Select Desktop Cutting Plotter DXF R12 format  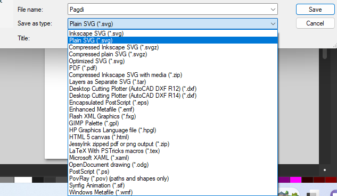point(172,89)
